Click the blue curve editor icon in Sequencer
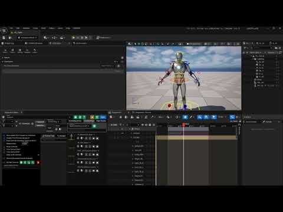283x212 pixels. click(232, 117)
